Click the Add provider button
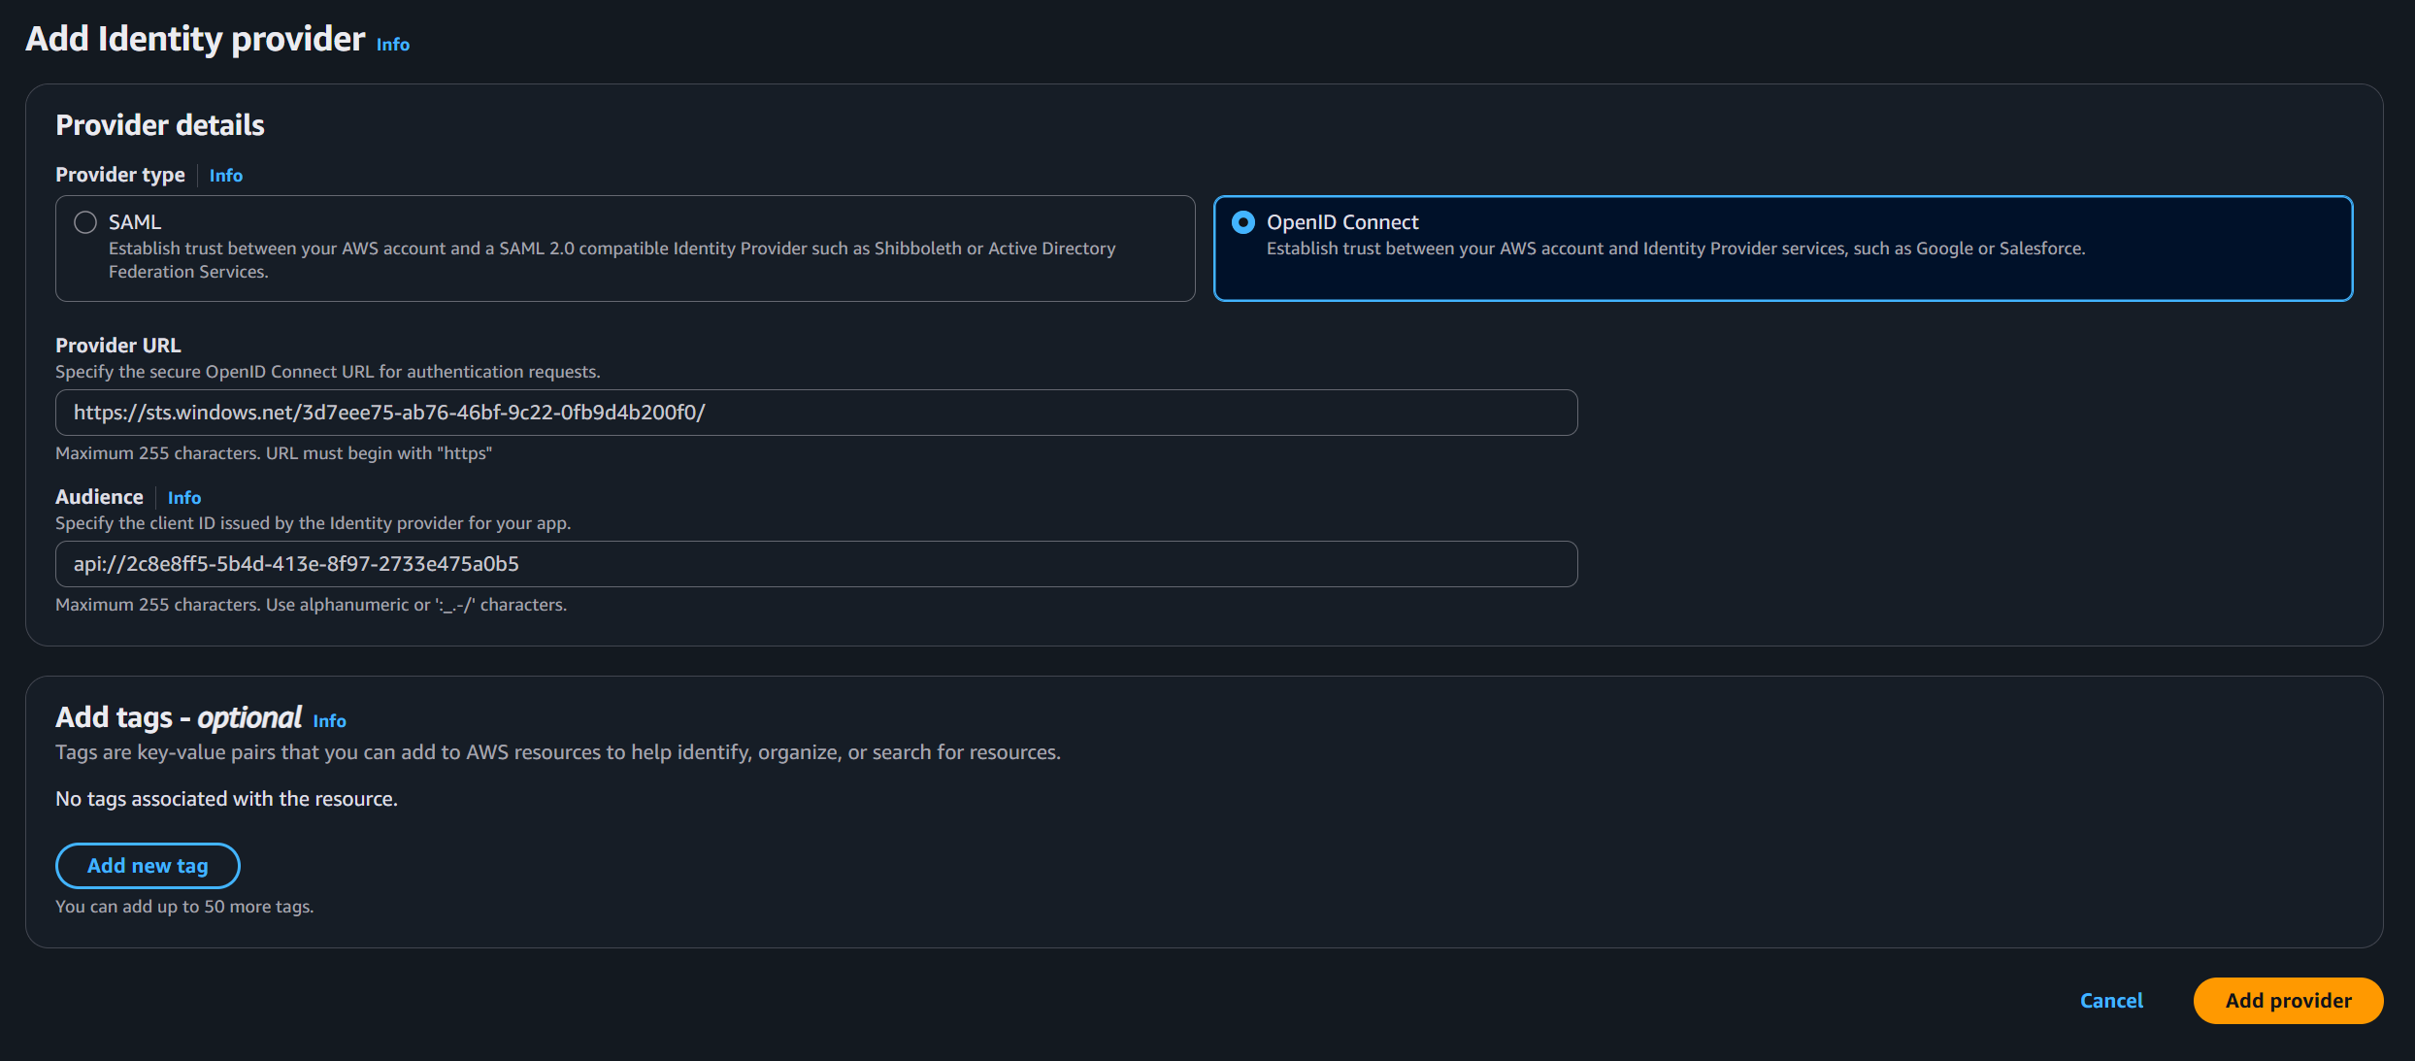Image resolution: width=2415 pixels, height=1061 pixels. [2289, 1001]
